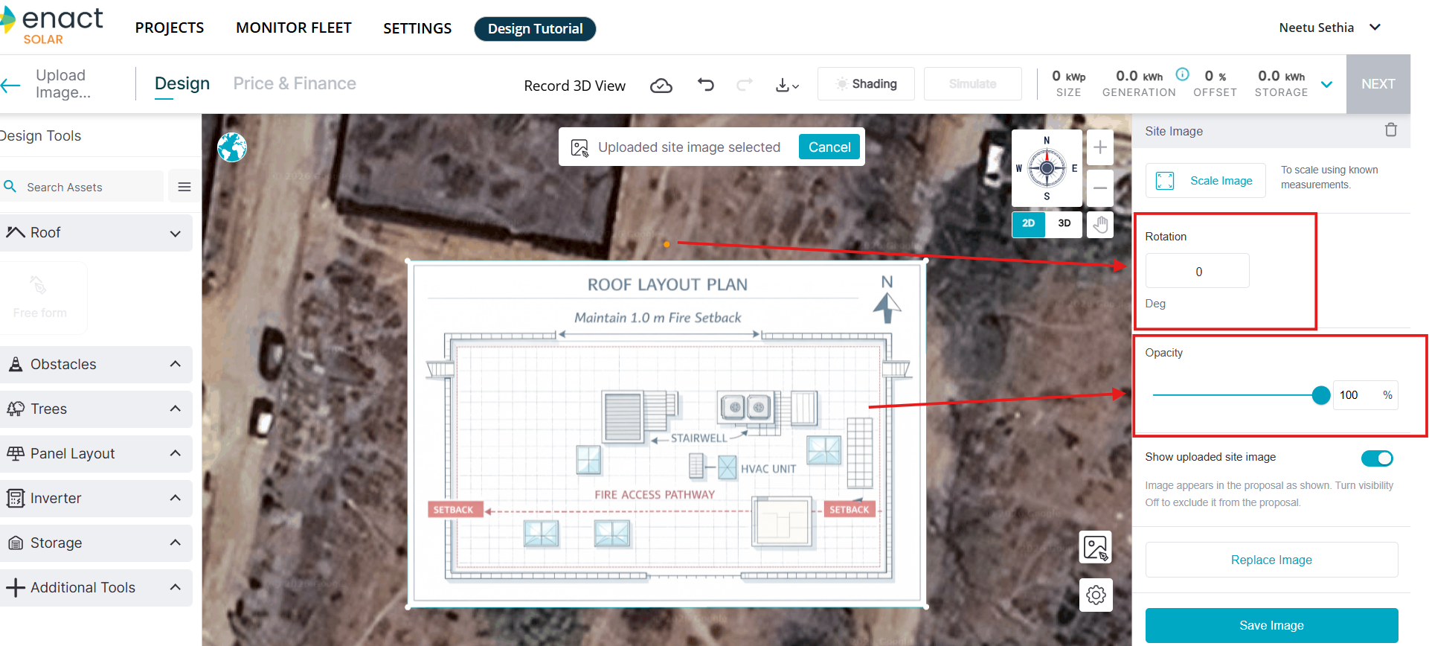This screenshot has width=1429, height=646.
Task: Toggle Show uploaded site image switch
Action: (1376, 458)
